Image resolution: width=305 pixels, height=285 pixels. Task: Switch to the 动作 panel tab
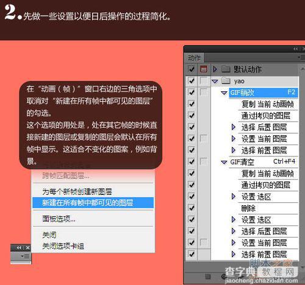[195, 58]
